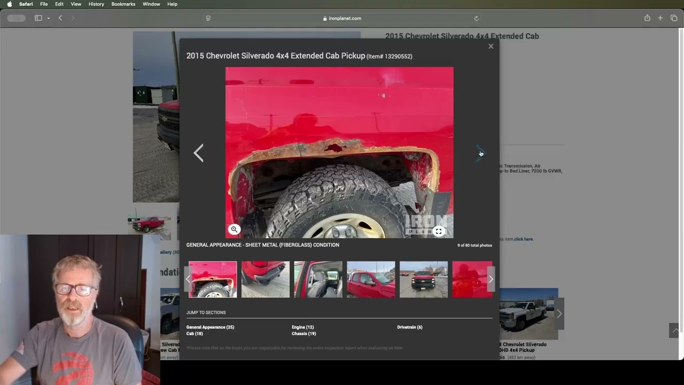Jump to Engine (12) section
The height and width of the screenshot is (385, 684).
303,327
